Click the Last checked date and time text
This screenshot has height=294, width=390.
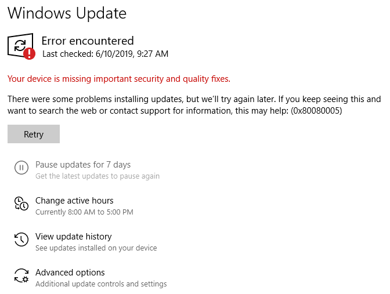tap(106, 54)
